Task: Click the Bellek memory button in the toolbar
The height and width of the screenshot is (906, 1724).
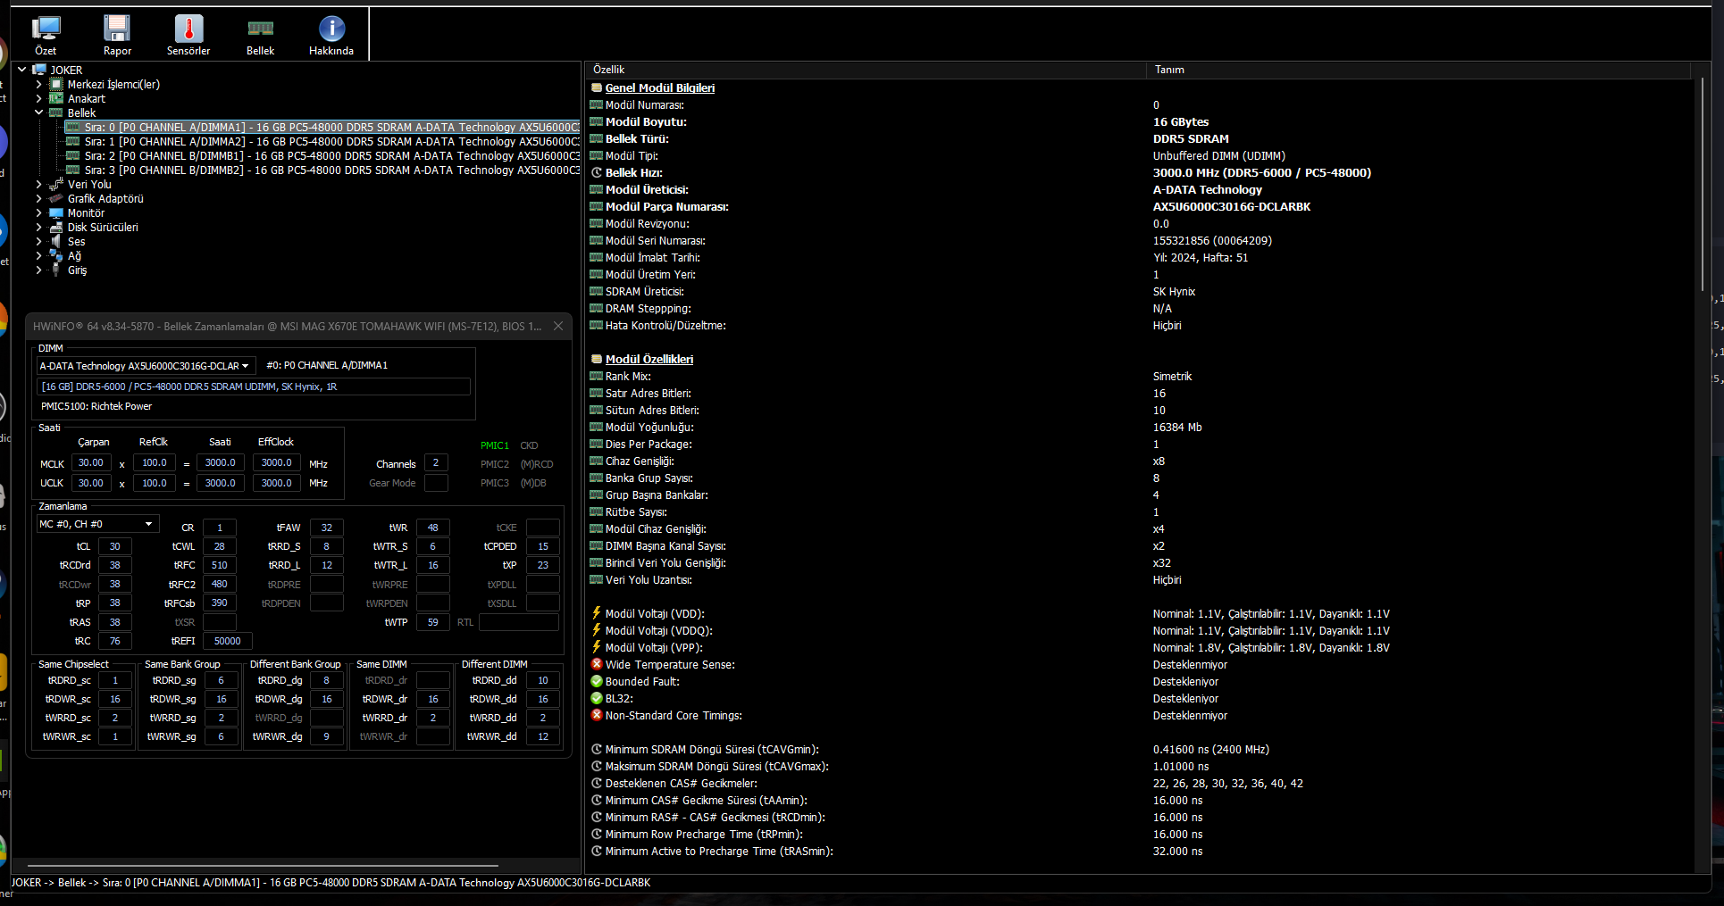Action: coord(260,36)
